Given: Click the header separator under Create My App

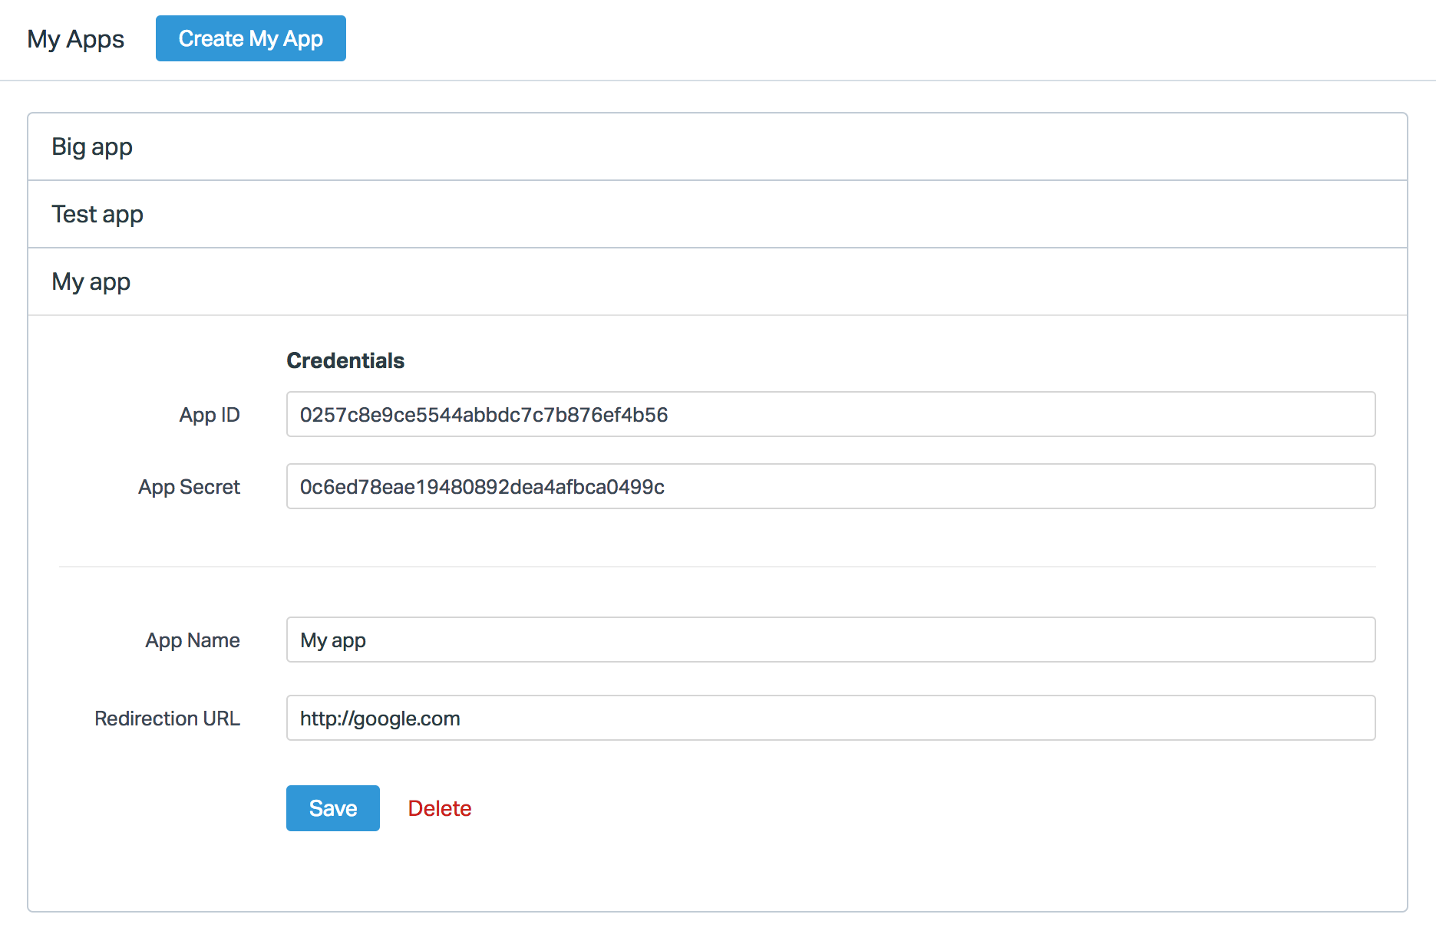Looking at the screenshot, I should pyautogui.click(x=717, y=81).
